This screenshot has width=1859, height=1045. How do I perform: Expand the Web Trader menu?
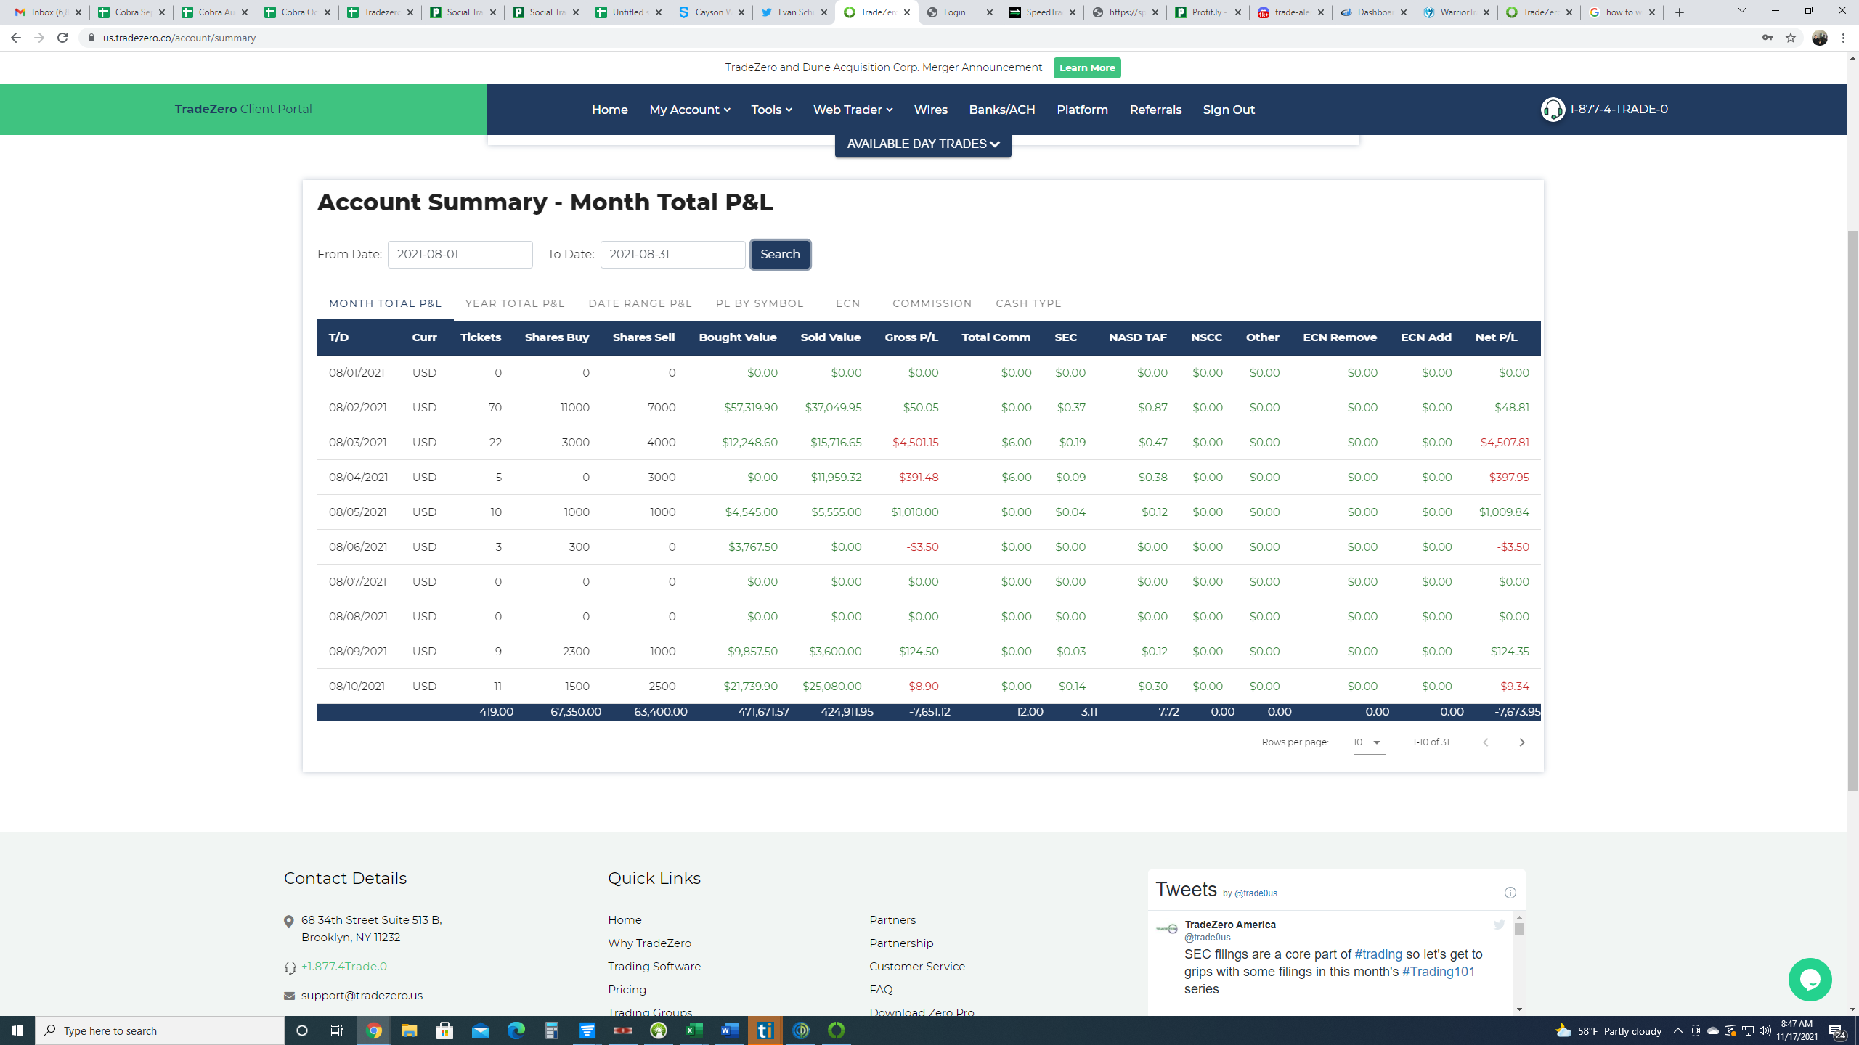pos(853,110)
